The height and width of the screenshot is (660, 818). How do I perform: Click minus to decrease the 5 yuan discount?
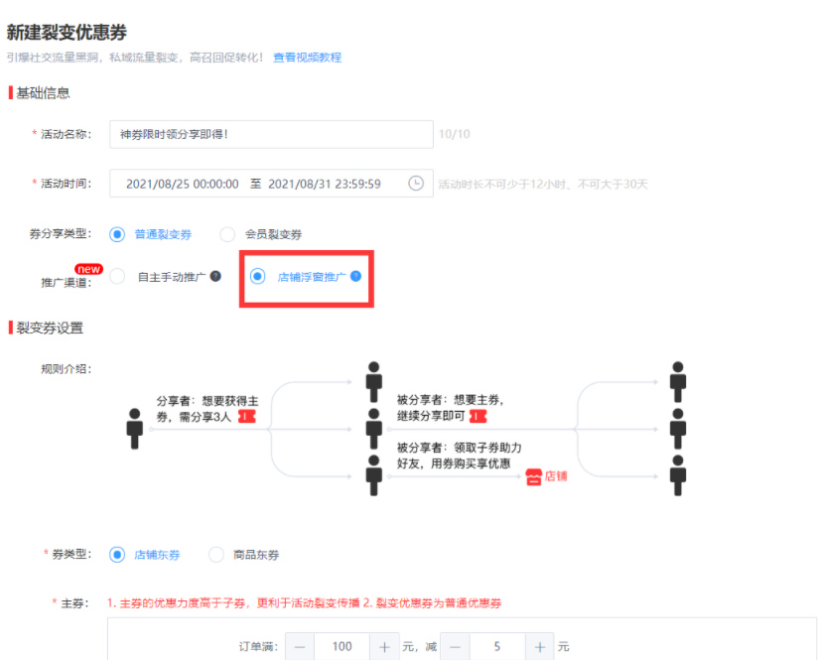[453, 646]
